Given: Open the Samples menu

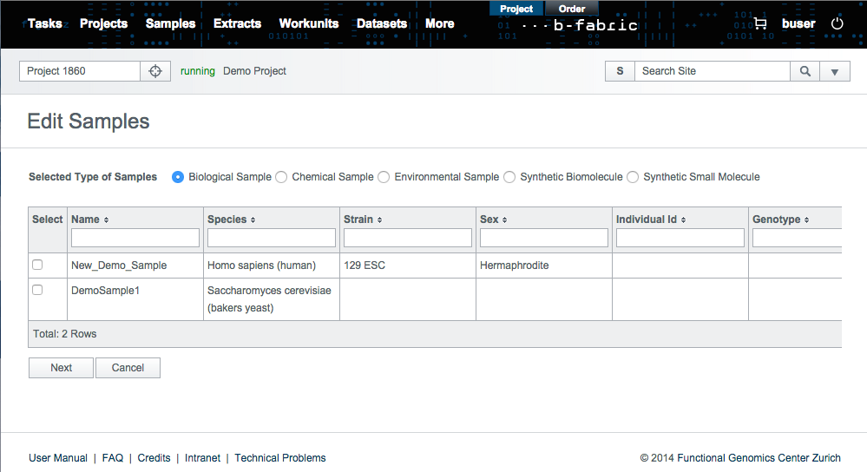Looking at the screenshot, I should coord(170,23).
